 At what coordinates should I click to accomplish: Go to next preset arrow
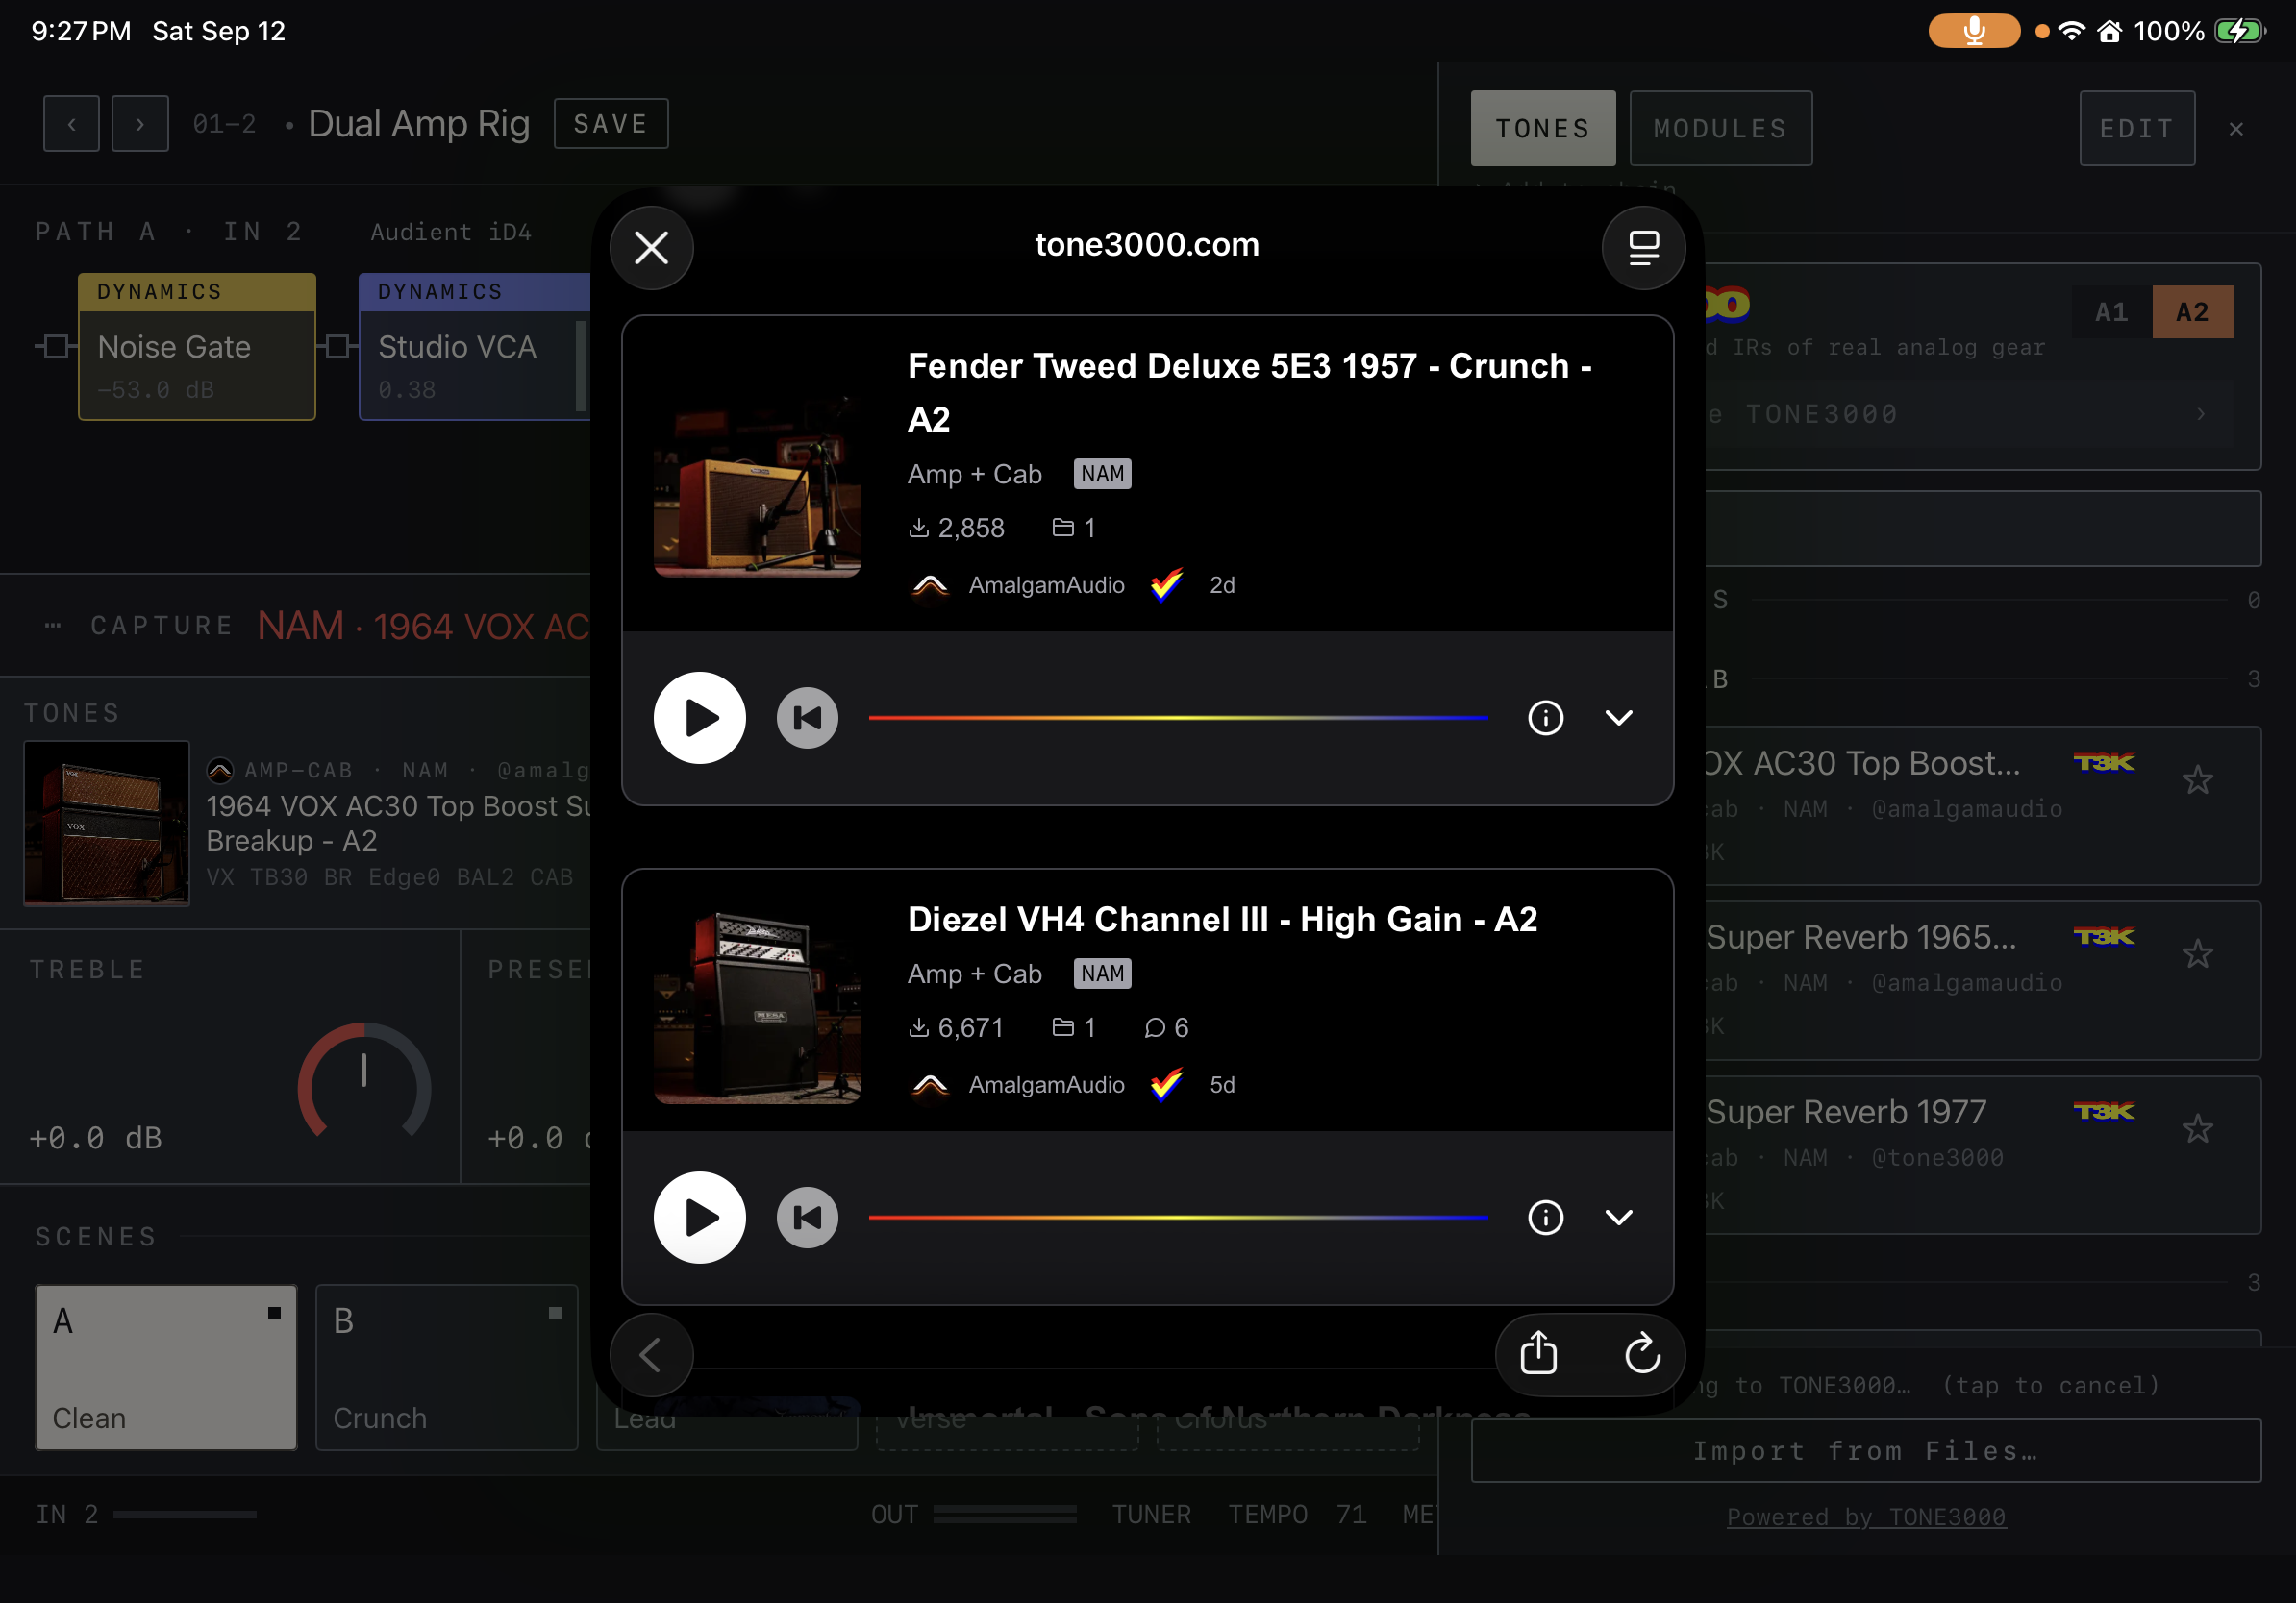click(x=140, y=124)
